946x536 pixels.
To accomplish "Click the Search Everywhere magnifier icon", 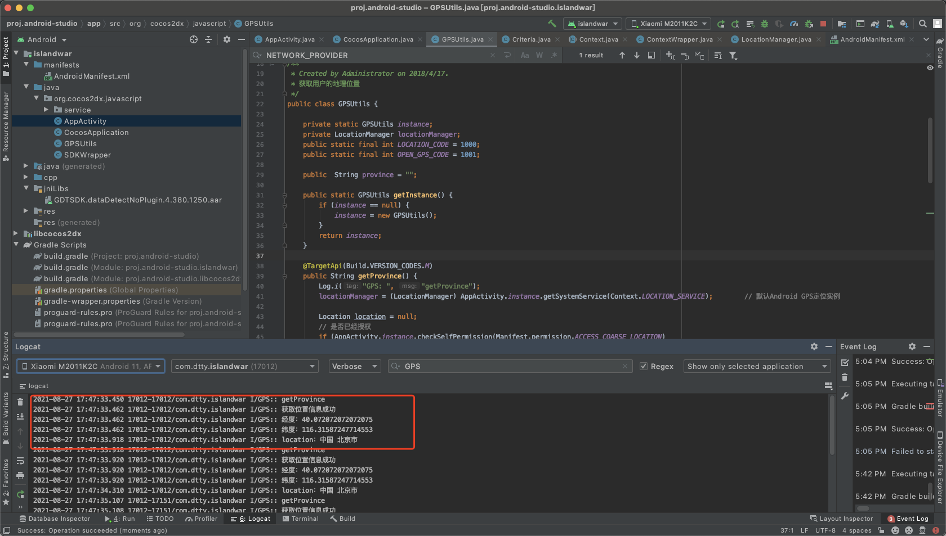I will pyautogui.click(x=922, y=24).
